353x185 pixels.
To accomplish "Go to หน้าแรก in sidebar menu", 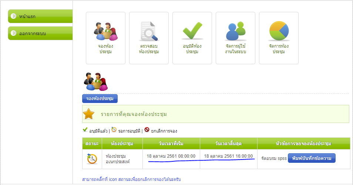I will 40,16.
